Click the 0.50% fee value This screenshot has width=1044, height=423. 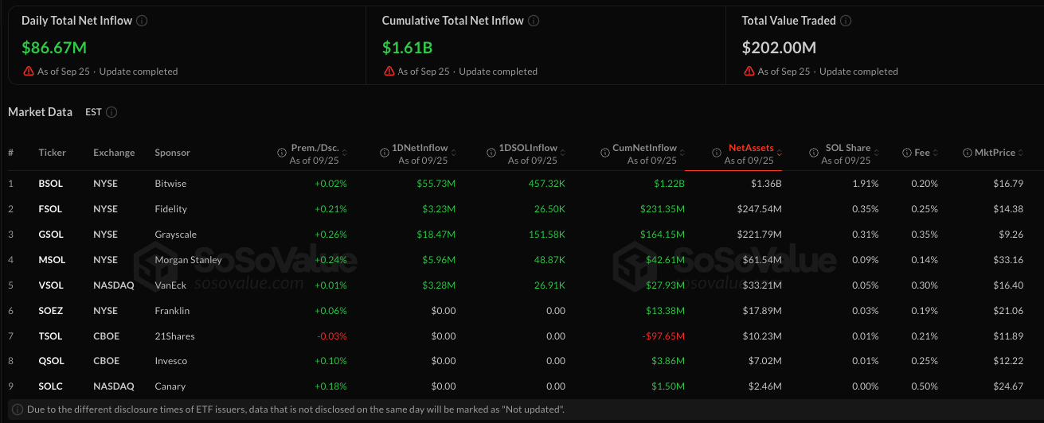click(x=925, y=386)
